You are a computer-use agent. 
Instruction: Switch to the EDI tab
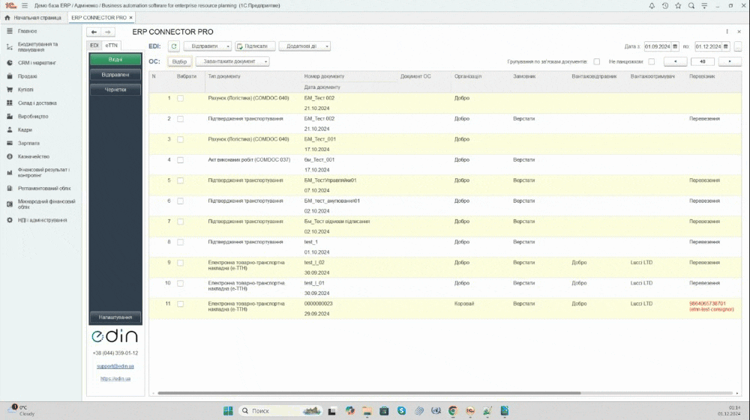tap(94, 46)
